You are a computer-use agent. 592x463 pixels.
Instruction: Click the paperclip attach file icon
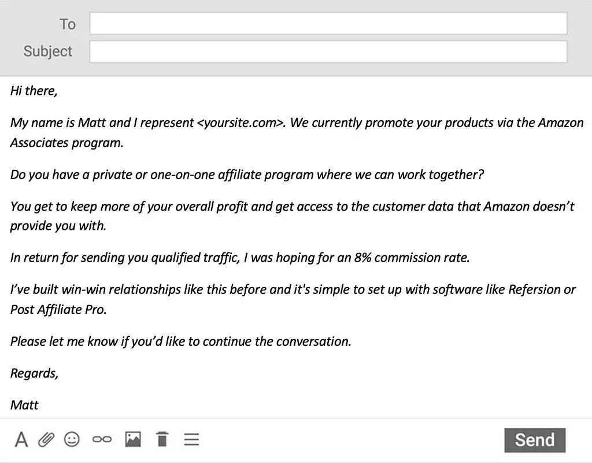click(46, 439)
